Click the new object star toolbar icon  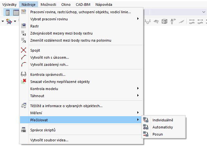(9, 21)
